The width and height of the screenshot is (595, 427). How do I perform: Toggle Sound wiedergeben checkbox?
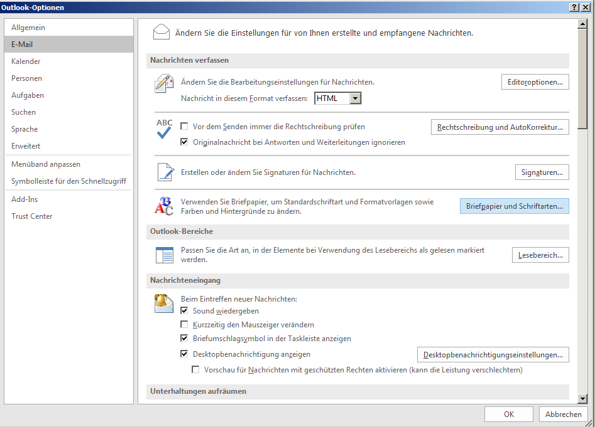click(x=185, y=311)
